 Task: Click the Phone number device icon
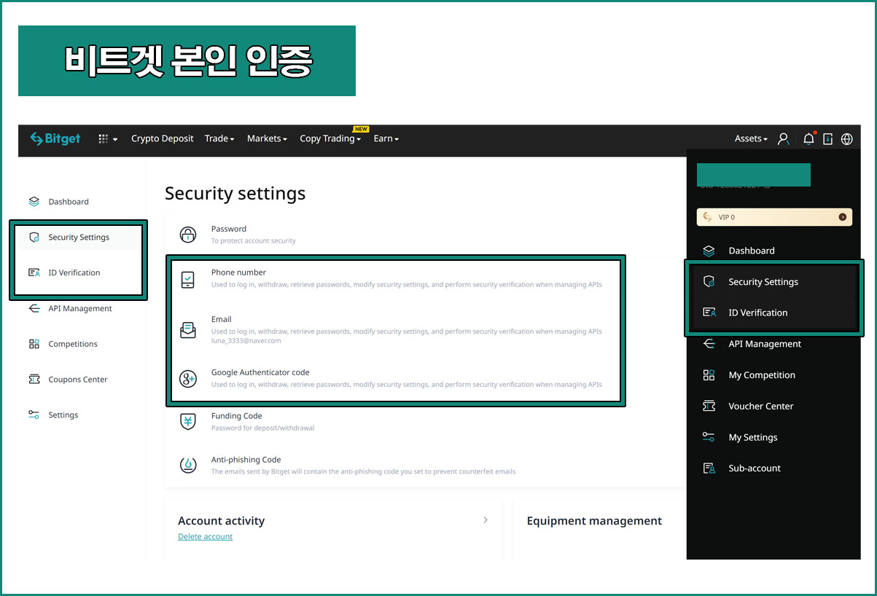188,279
